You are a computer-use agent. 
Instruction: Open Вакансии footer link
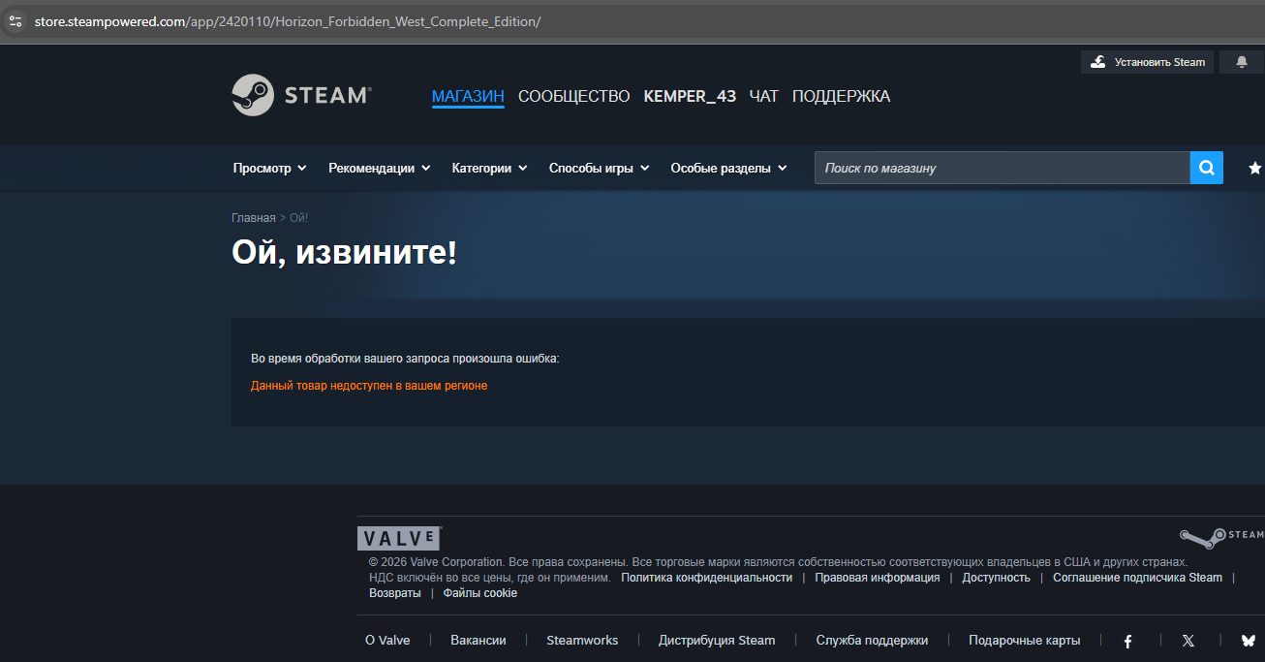coord(478,640)
